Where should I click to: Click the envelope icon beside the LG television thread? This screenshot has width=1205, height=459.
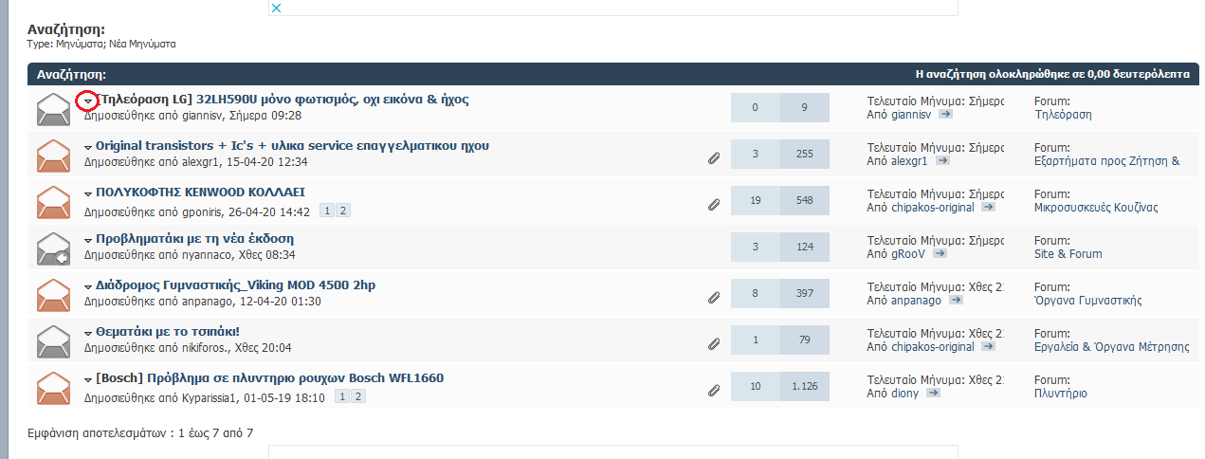53,109
